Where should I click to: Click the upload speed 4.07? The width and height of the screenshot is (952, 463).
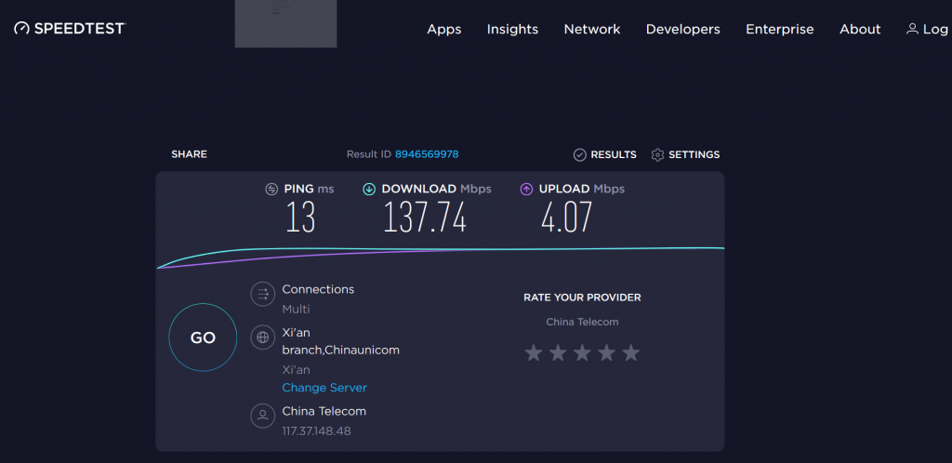click(x=566, y=218)
